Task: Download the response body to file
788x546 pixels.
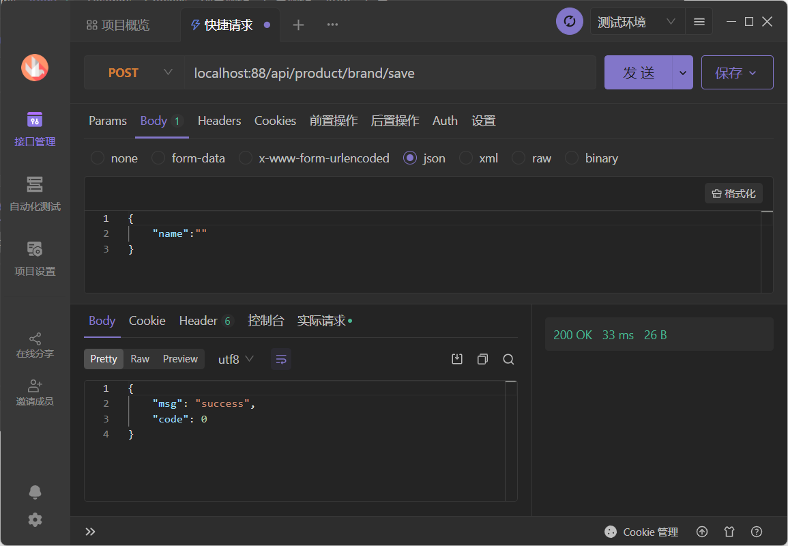Action: point(457,359)
